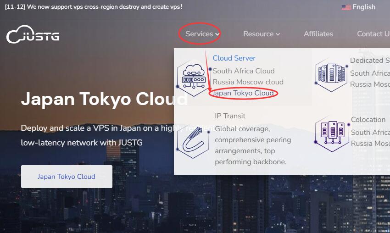The width and height of the screenshot is (390, 233).
Task: Choose South Africa under Colocation
Action: click(x=370, y=132)
